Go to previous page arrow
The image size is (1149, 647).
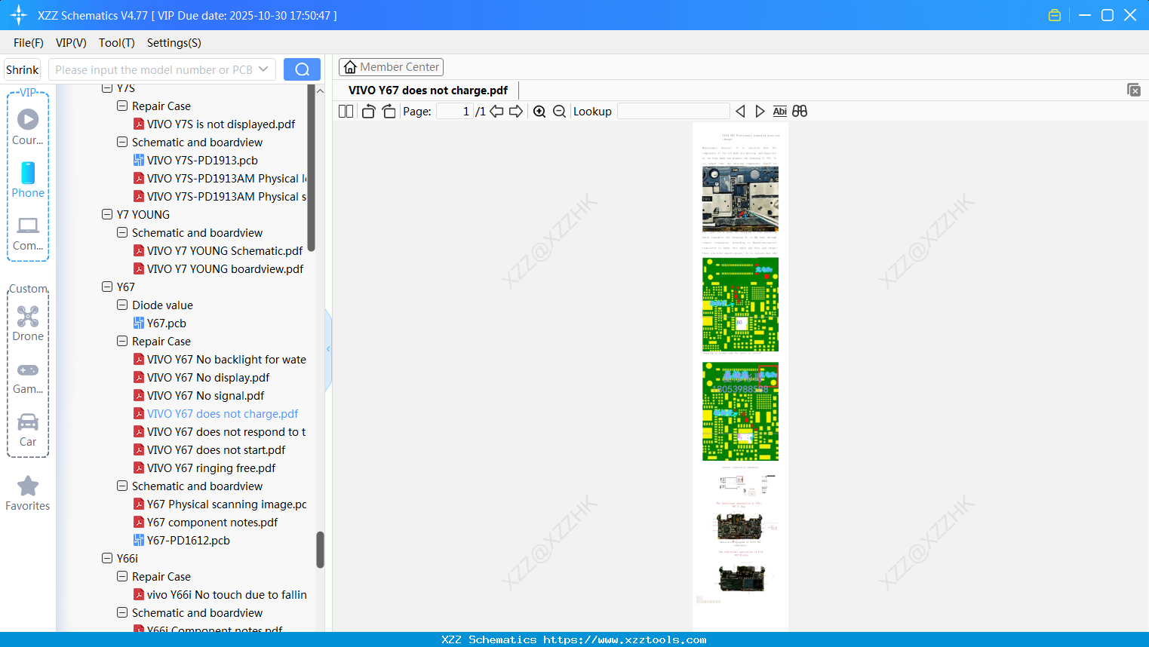[x=496, y=111]
